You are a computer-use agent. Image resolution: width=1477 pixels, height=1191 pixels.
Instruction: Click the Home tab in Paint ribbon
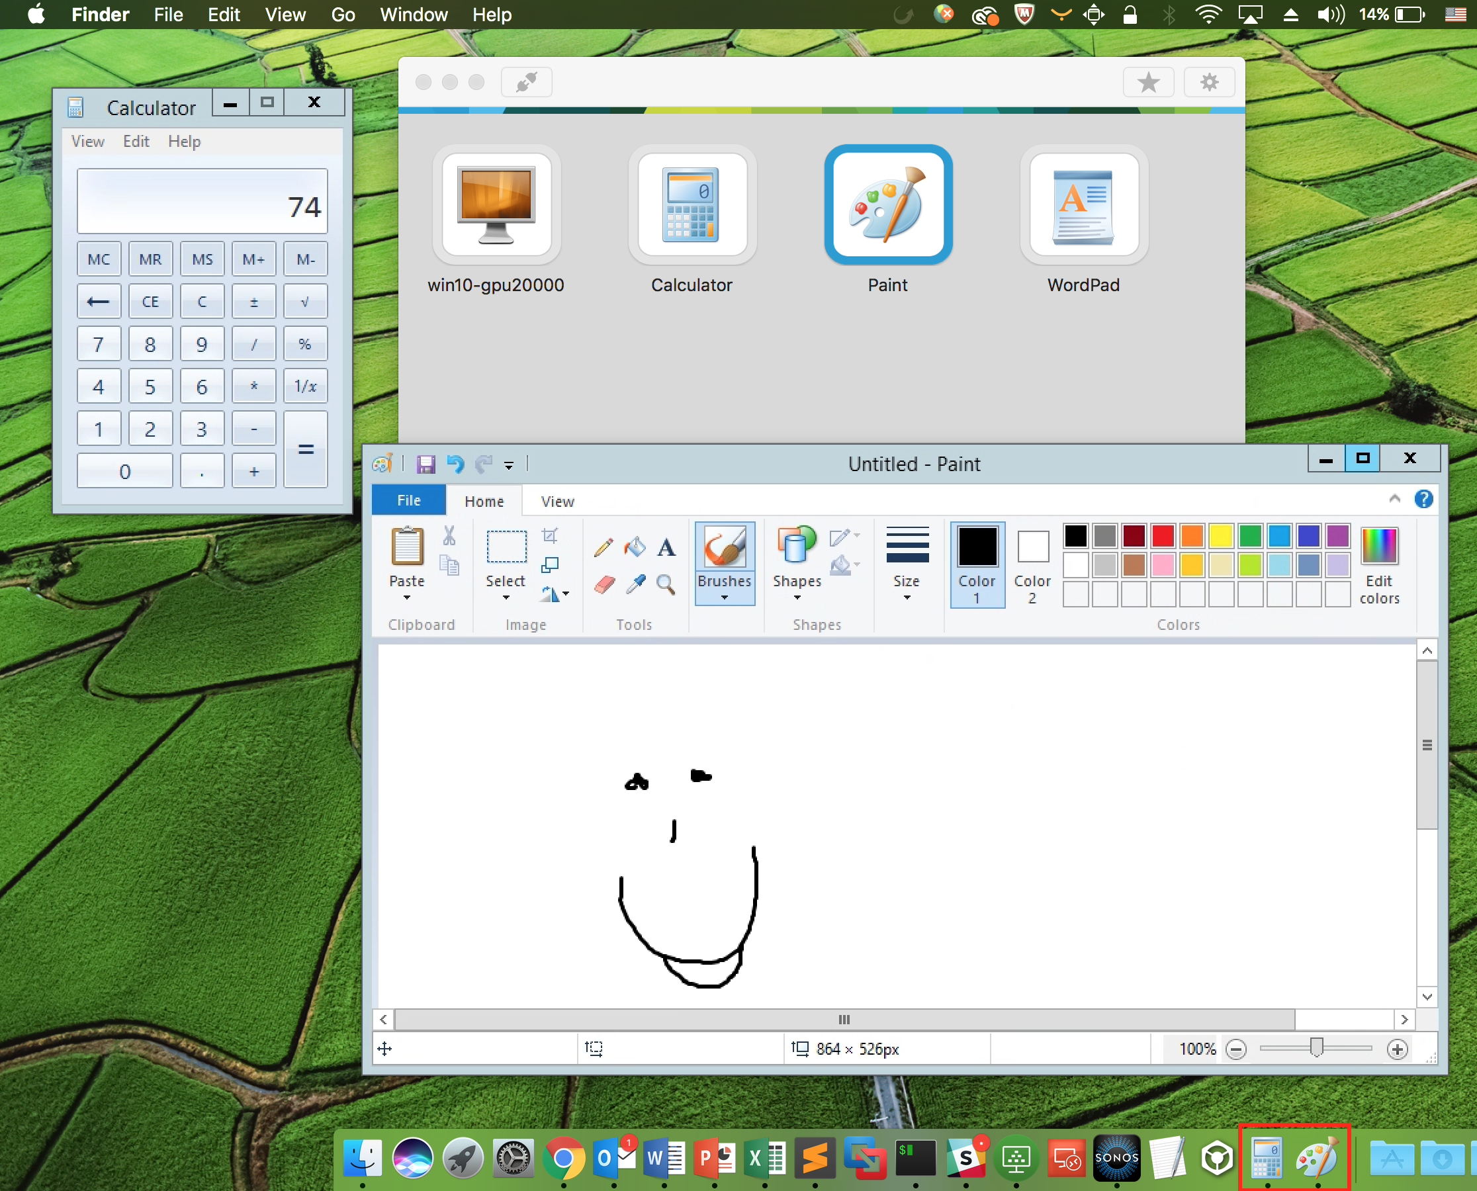pyautogui.click(x=482, y=501)
